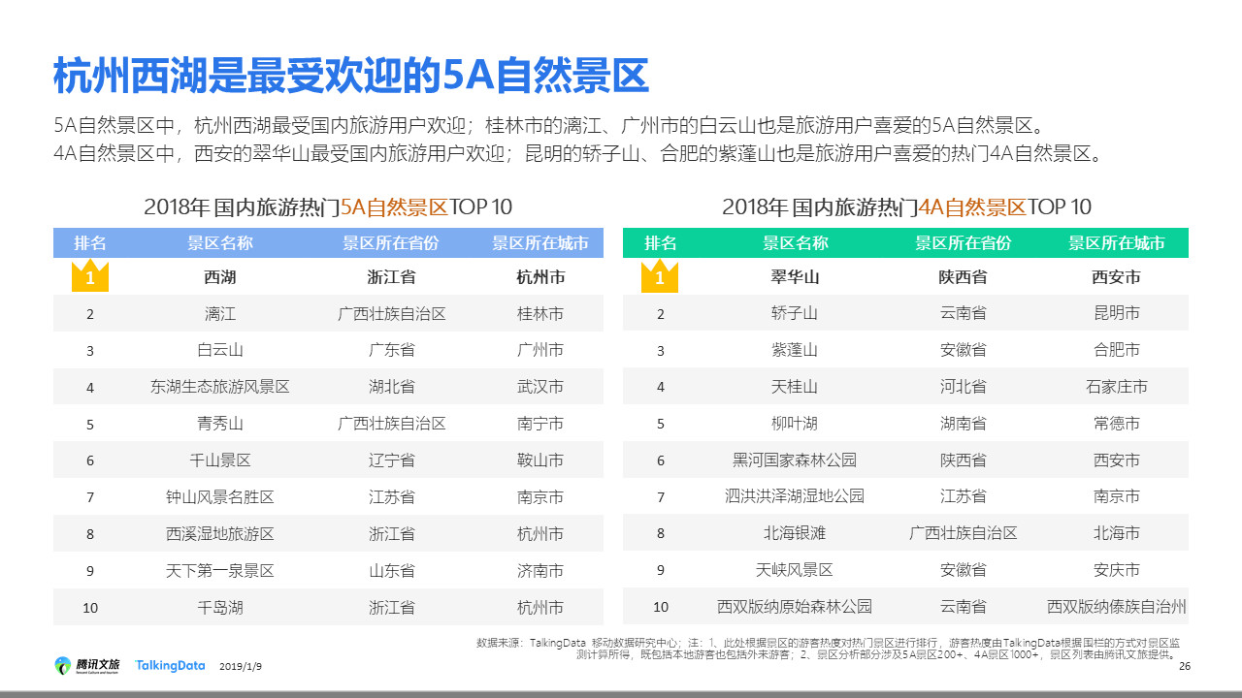Click the date 2019/1/9 in footer
1242x698 pixels.
pyautogui.click(x=241, y=667)
